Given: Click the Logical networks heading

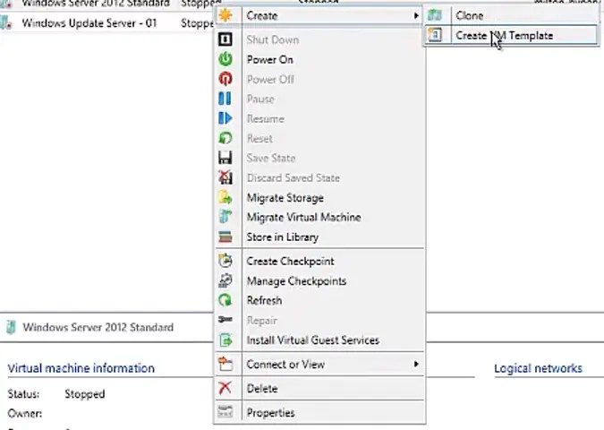Looking at the screenshot, I should click(x=538, y=368).
